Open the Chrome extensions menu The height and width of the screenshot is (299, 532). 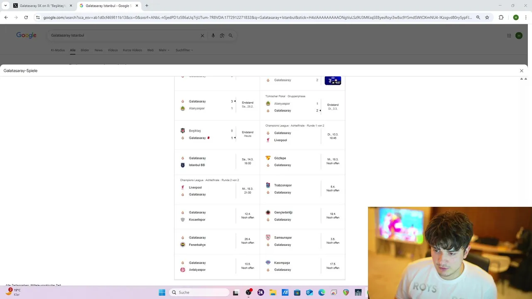(501, 17)
